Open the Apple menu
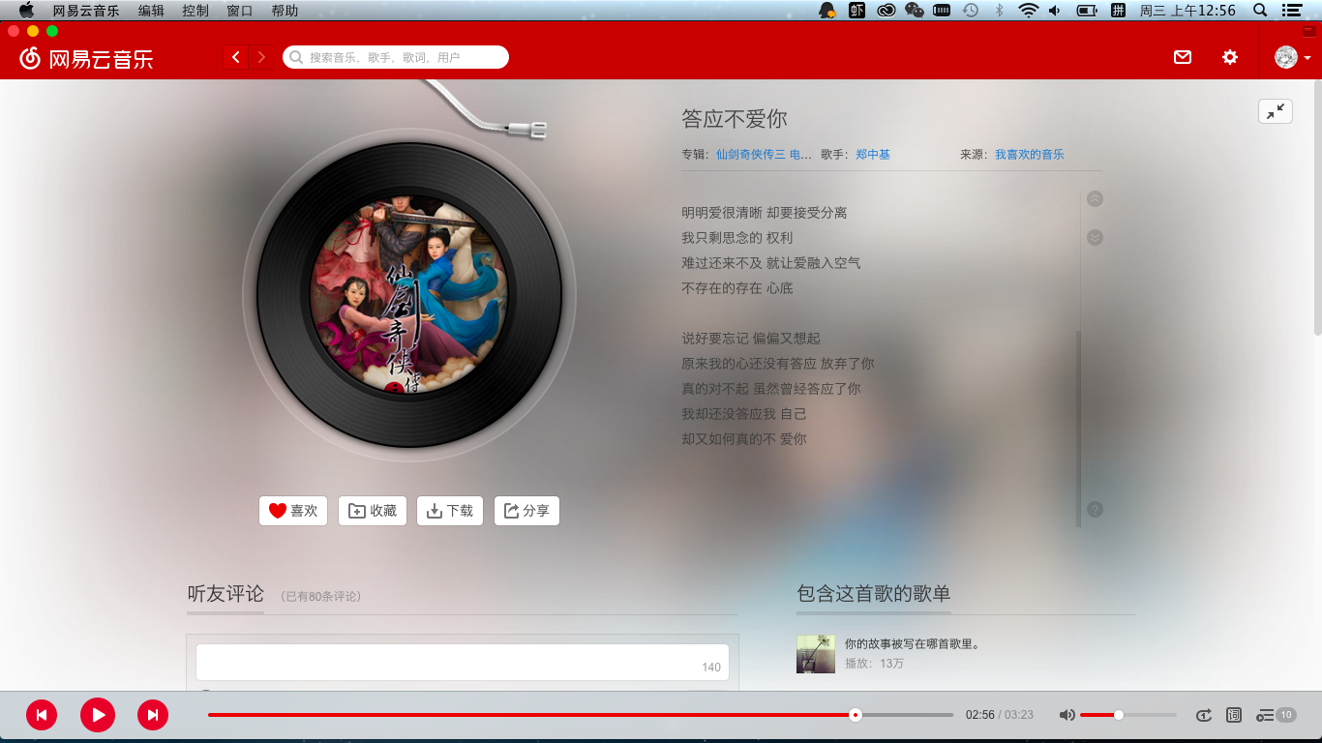 point(26,11)
